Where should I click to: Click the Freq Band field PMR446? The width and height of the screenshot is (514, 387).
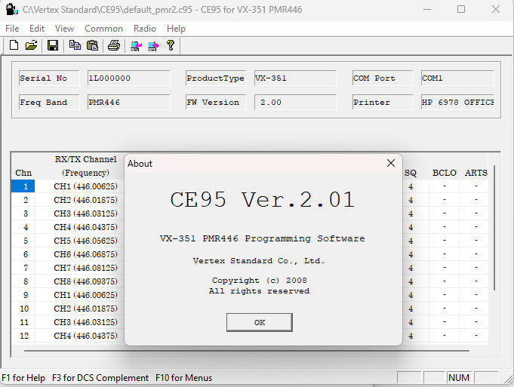tap(129, 103)
